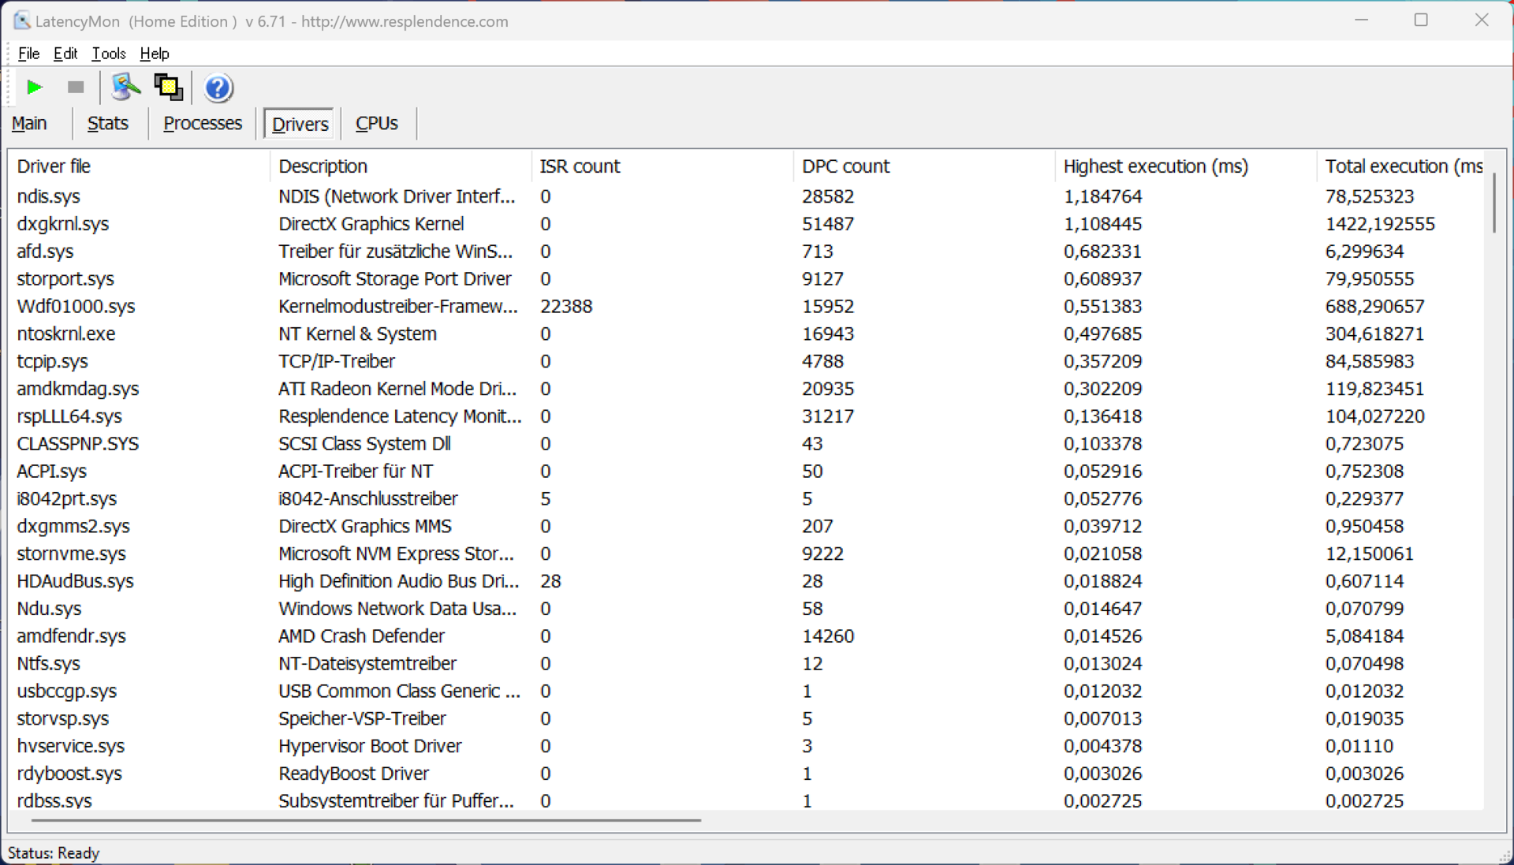1514x865 pixels.
Task: Open the Edit menu
Action: click(x=65, y=54)
